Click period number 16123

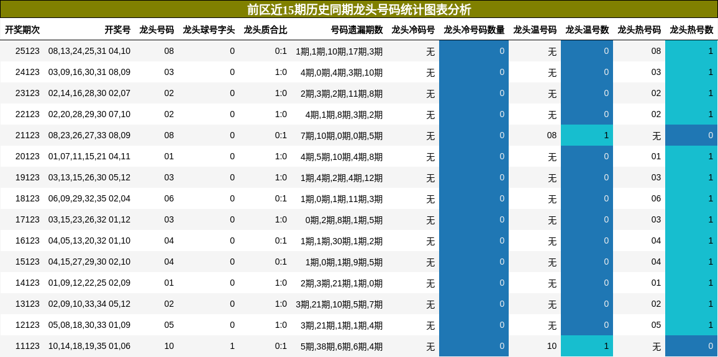(27, 240)
